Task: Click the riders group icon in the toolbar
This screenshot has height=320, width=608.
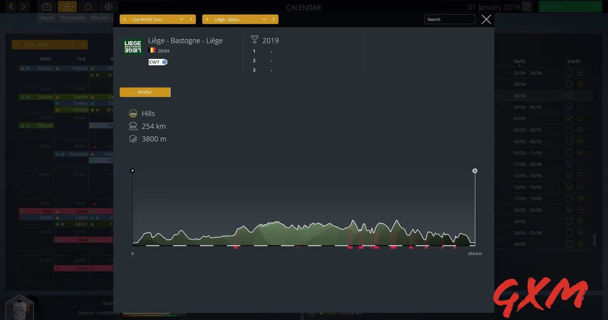Action: pos(67,7)
